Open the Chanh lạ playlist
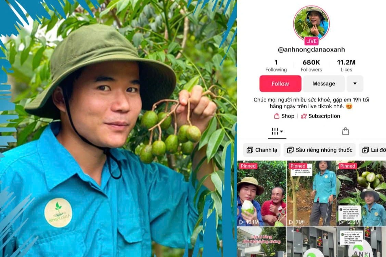This screenshot has height=257, width=386. tap(262, 150)
